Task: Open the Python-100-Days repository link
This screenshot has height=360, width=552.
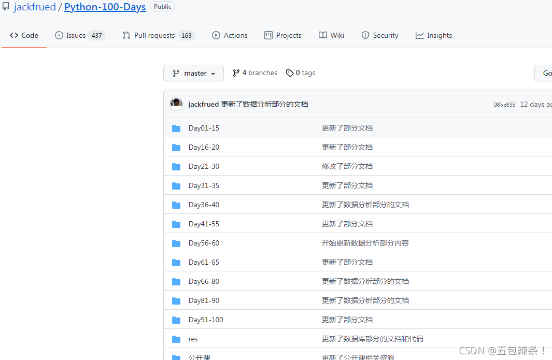Action: 105,7
